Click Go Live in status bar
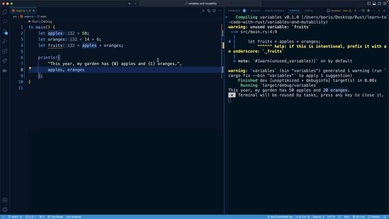The width and height of the screenshot is (389, 219). point(359,217)
